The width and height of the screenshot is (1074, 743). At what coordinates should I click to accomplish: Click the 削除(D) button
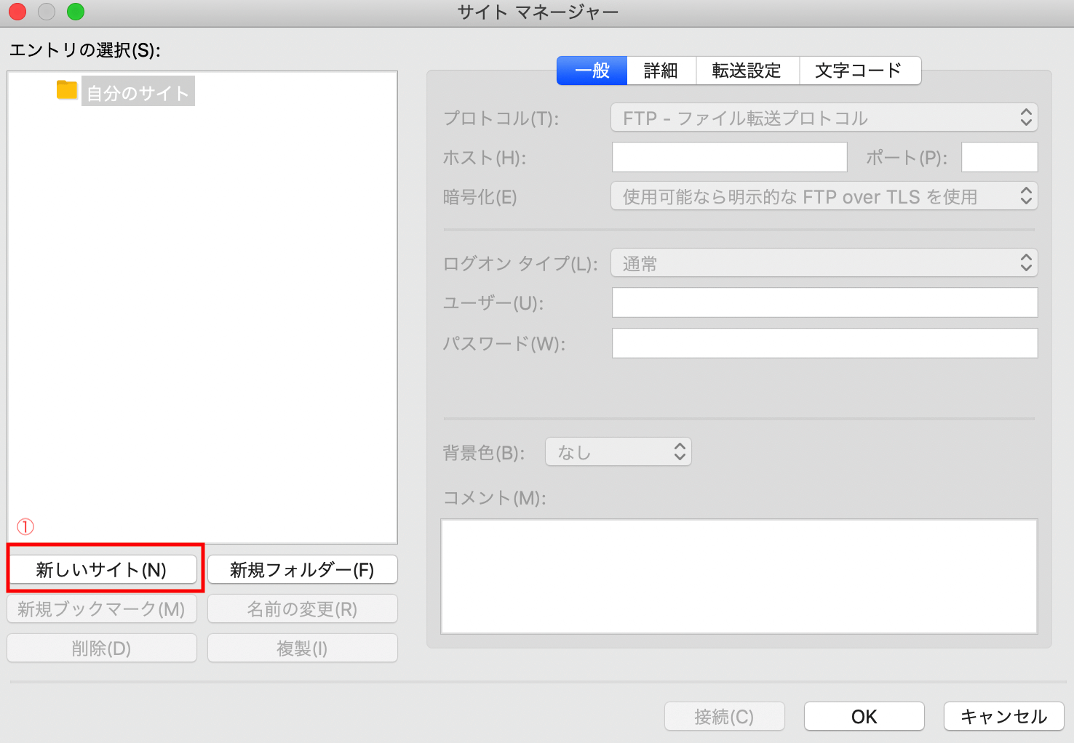click(x=102, y=648)
